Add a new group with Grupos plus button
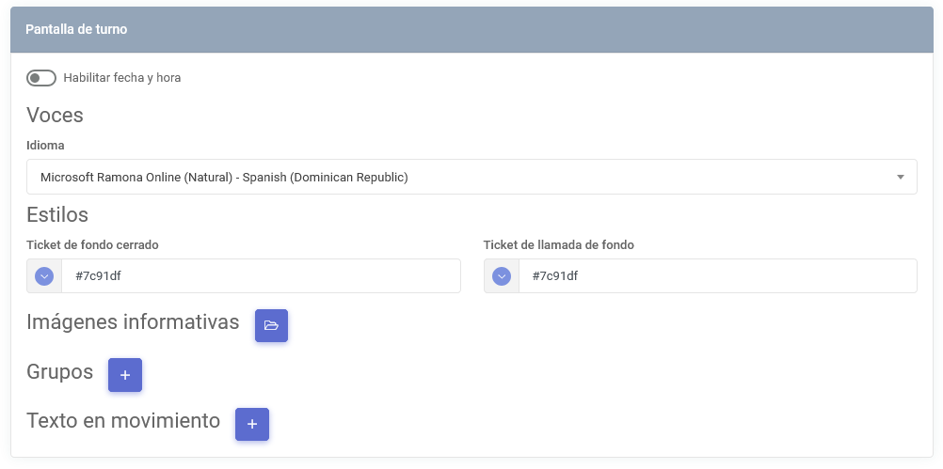Screen dimensions: 943x469 [x=125, y=375]
